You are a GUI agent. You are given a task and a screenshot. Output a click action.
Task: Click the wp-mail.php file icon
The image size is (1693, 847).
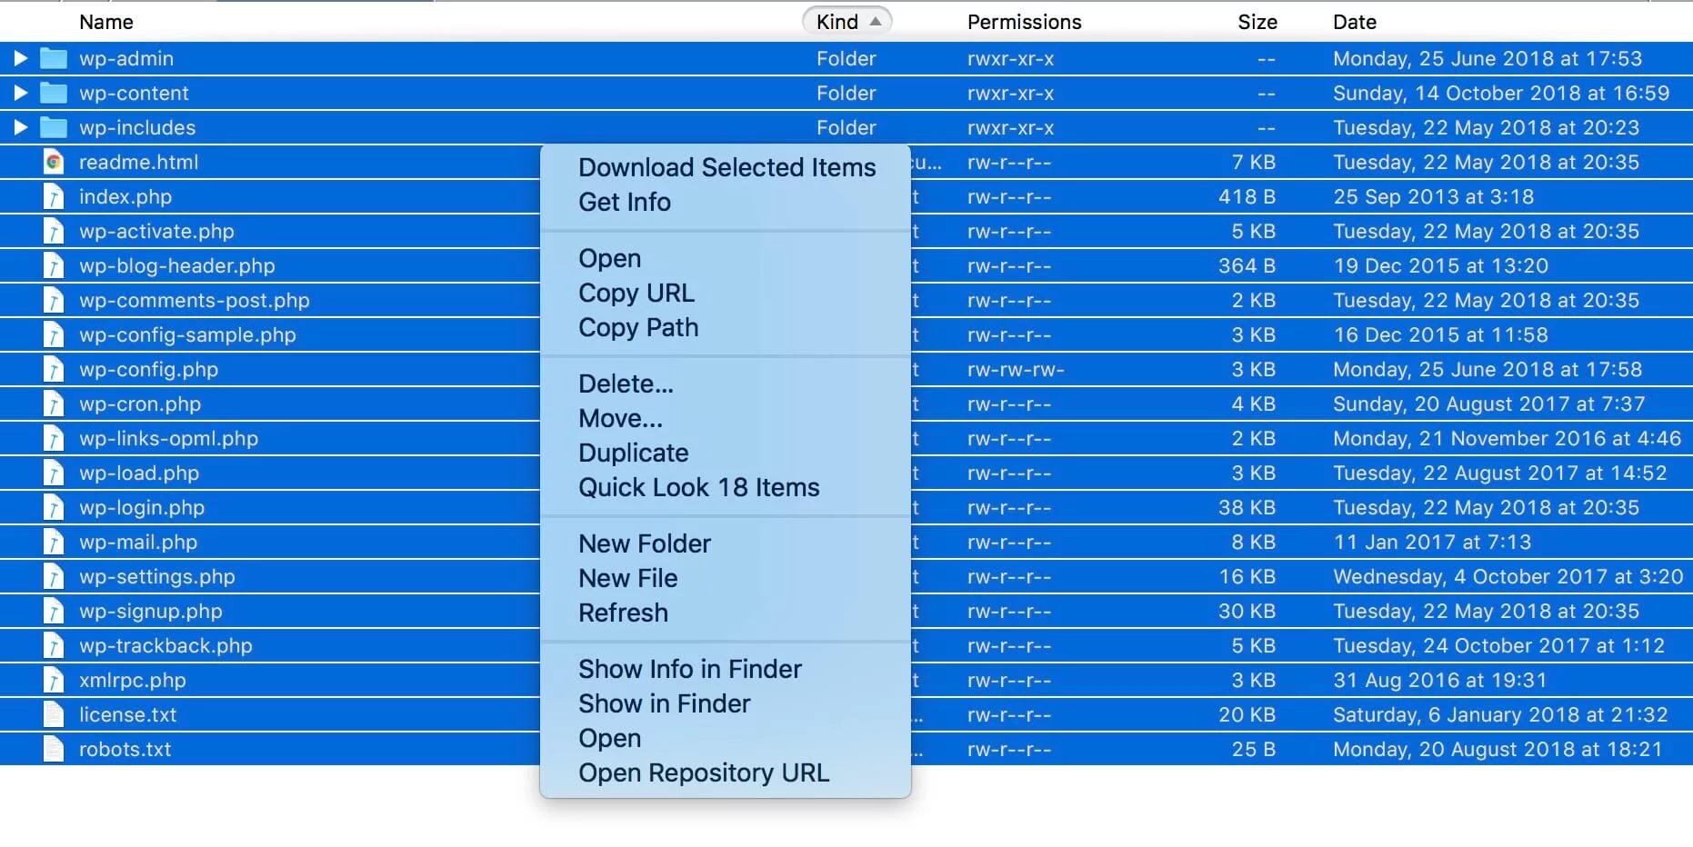point(54,543)
